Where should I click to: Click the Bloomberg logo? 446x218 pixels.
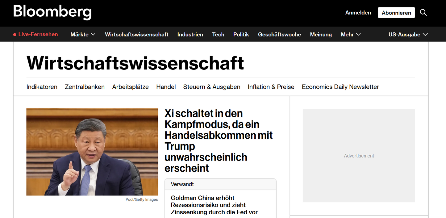[x=52, y=12]
